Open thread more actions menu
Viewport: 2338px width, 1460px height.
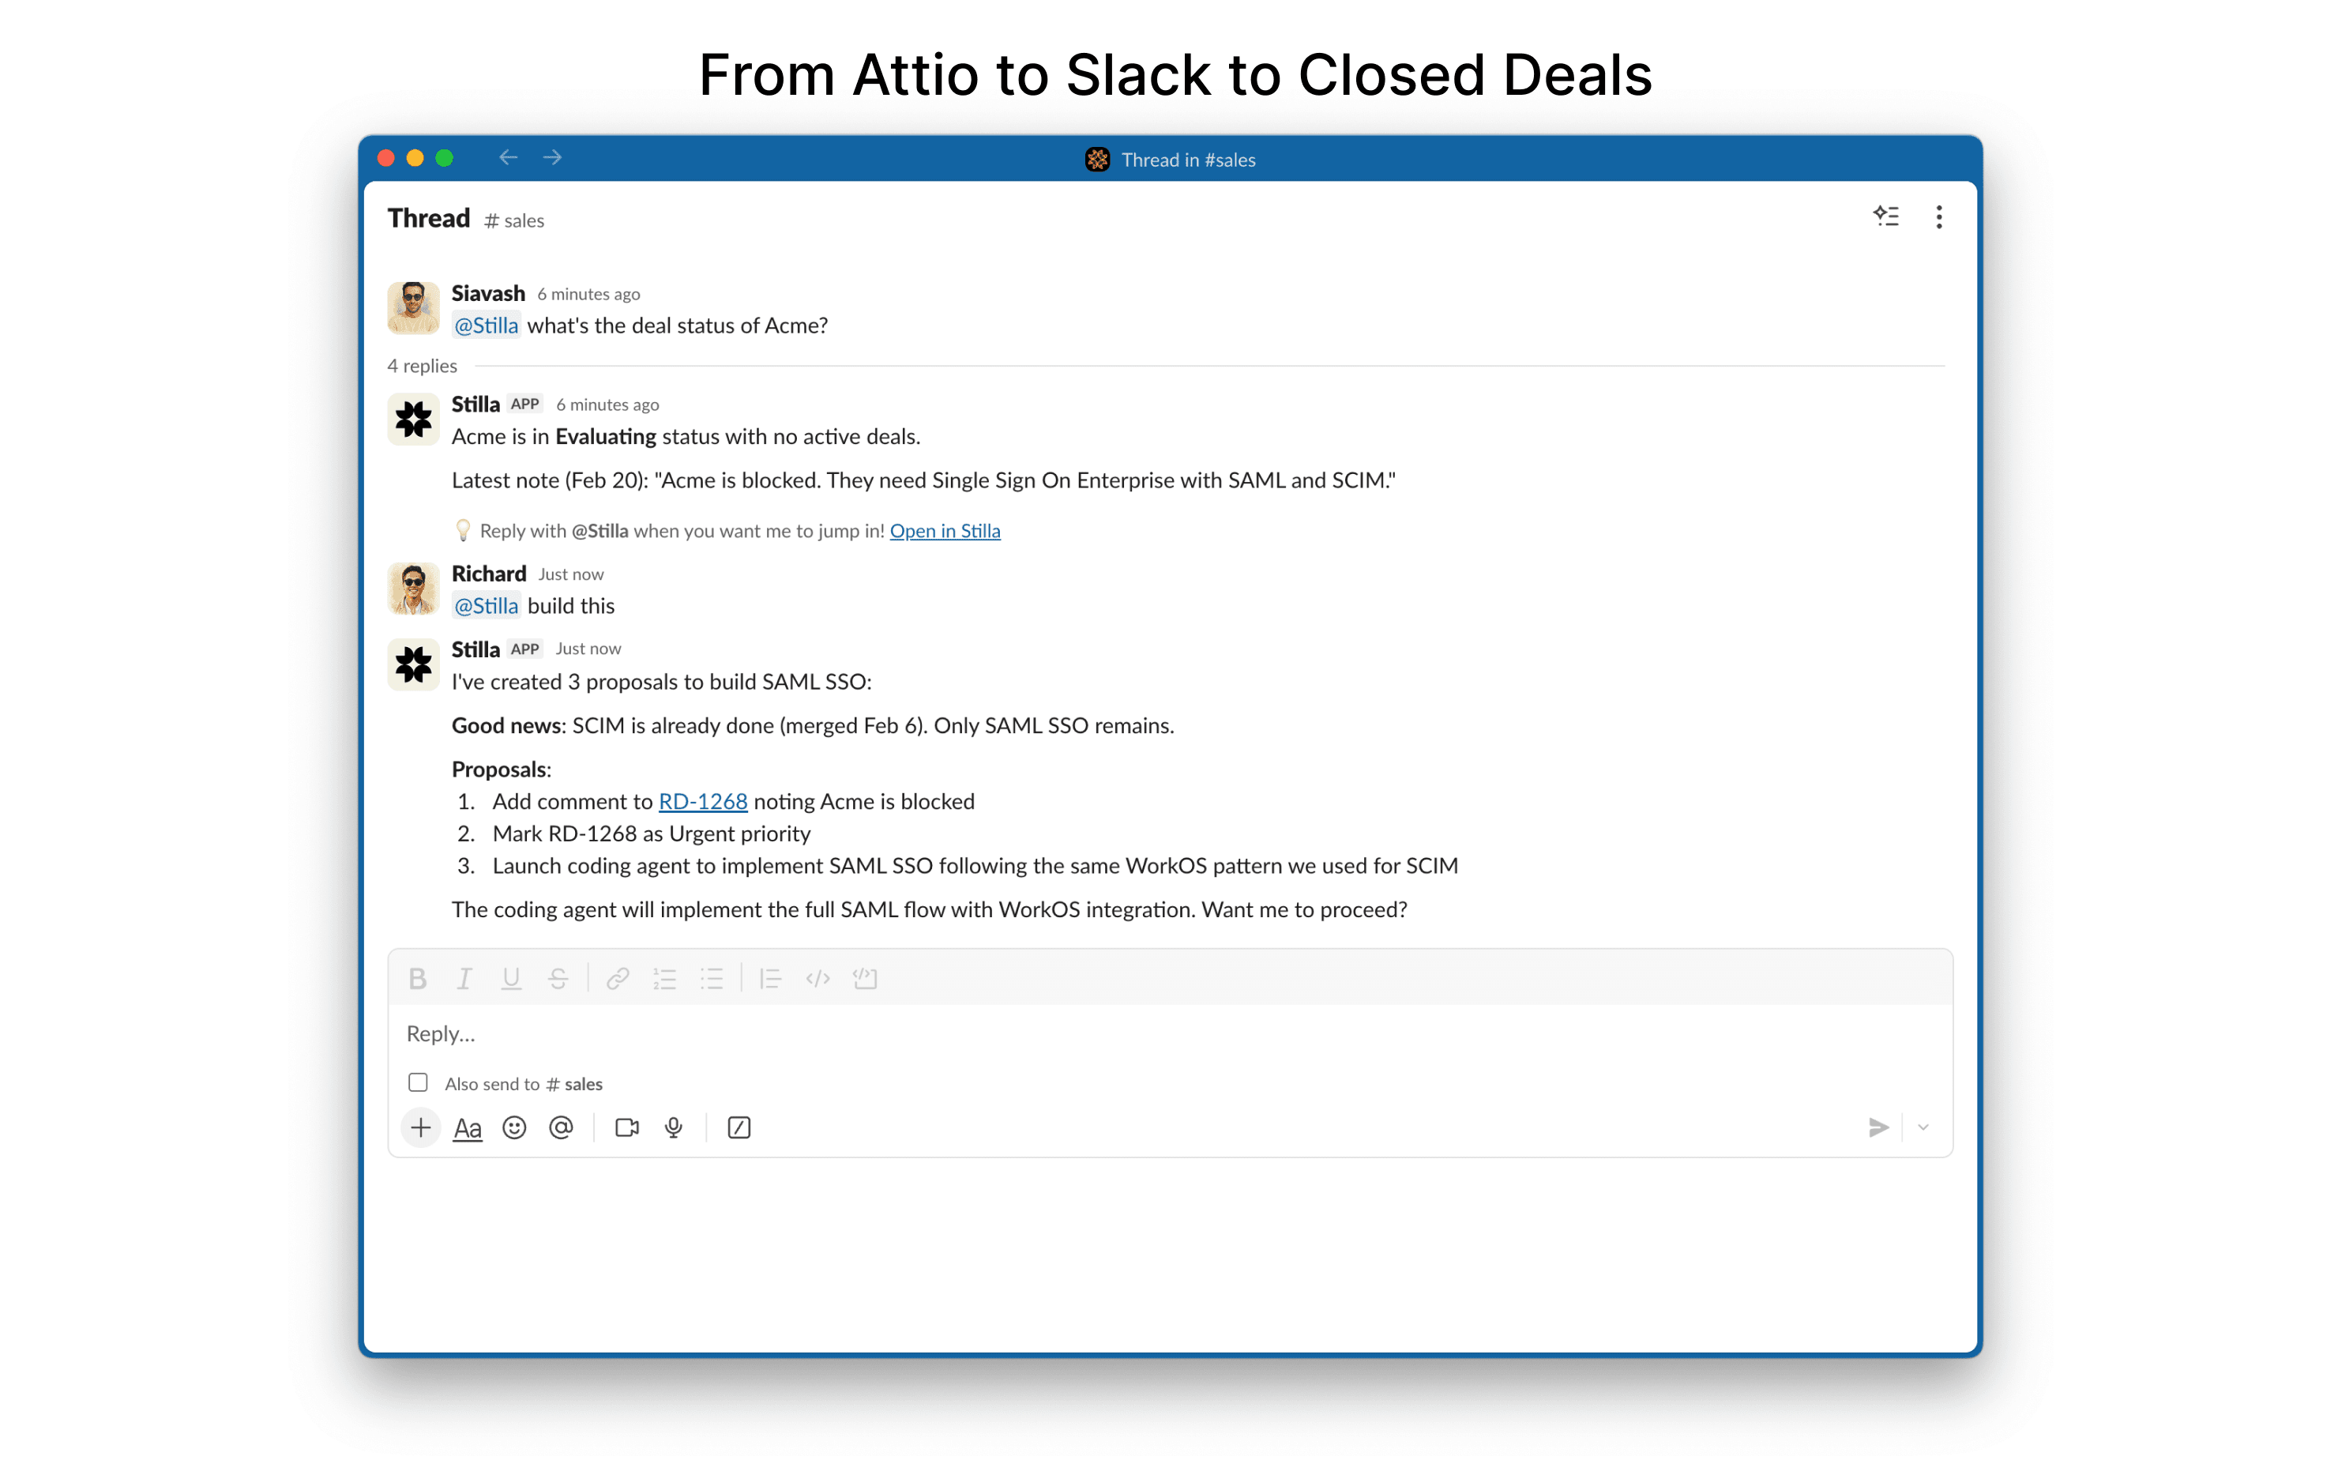(x=1938, y=216)
